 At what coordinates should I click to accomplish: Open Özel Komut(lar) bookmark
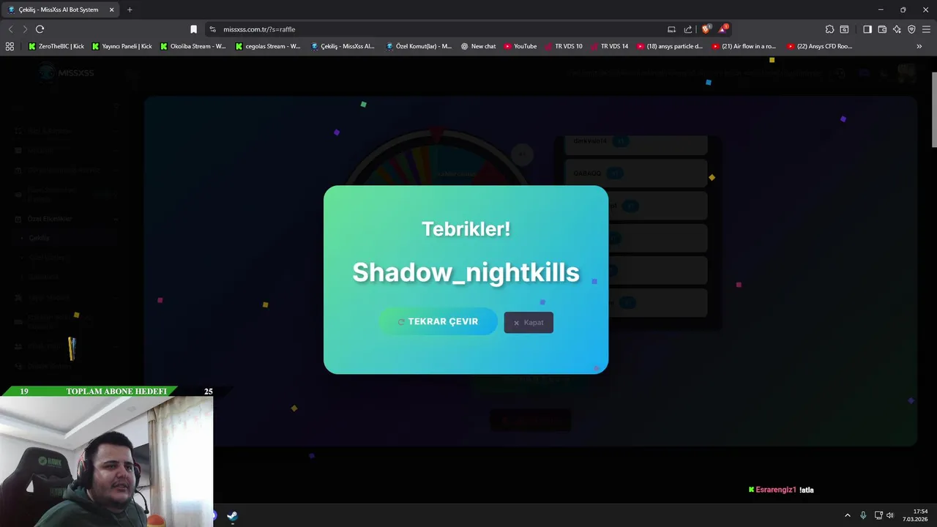pyautogui.click(x=419, y=46)
